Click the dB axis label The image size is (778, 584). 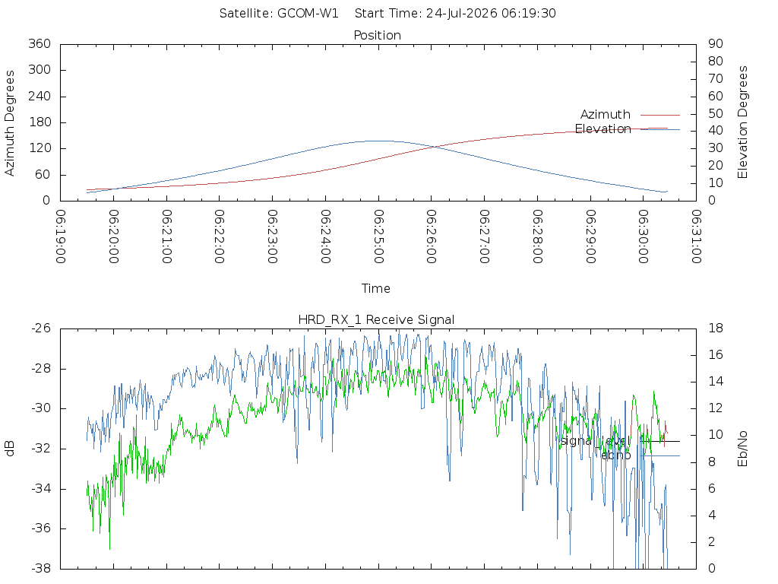[9, 449]
